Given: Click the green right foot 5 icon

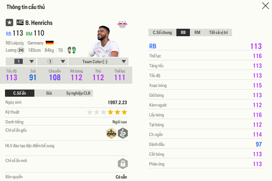Looking at the screenshot, I should pos(74,50).
